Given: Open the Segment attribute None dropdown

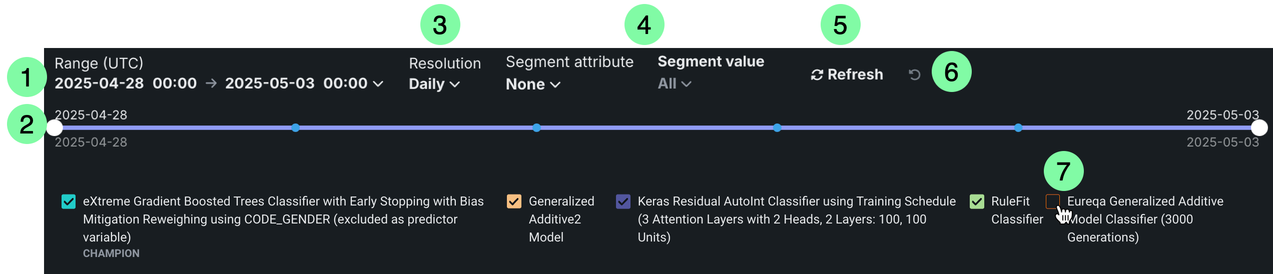Looking at the screenshot, I should point(532,84).
